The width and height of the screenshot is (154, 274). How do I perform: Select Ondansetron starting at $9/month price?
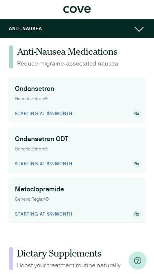(x=44, y=114)
